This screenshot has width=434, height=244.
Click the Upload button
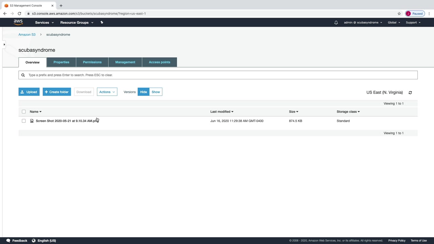29,92
